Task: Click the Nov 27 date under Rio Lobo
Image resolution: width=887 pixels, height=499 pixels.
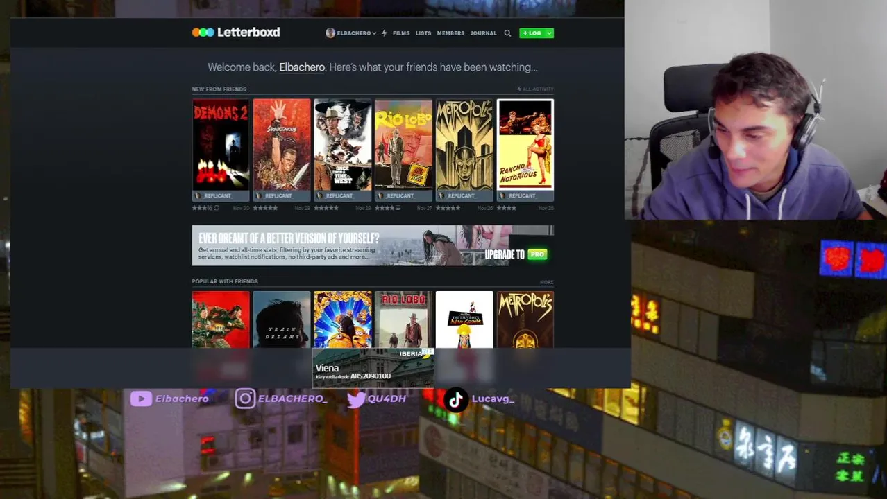Action: pyautogui.click(x=423, y=208)
